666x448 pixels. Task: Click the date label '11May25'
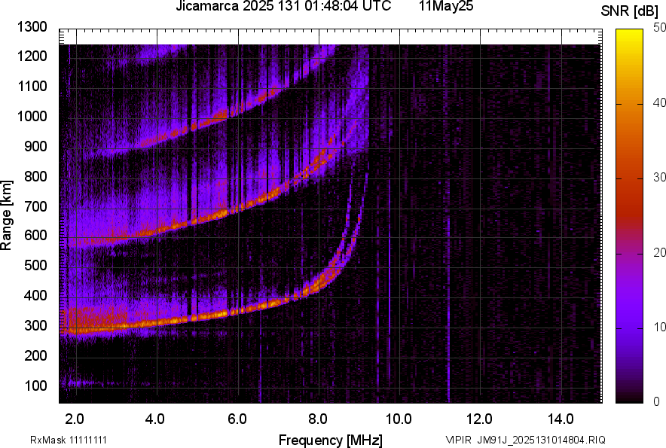click(446, 6)
